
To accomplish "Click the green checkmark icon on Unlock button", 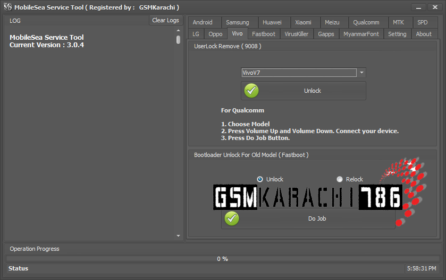I will [251, 91].
